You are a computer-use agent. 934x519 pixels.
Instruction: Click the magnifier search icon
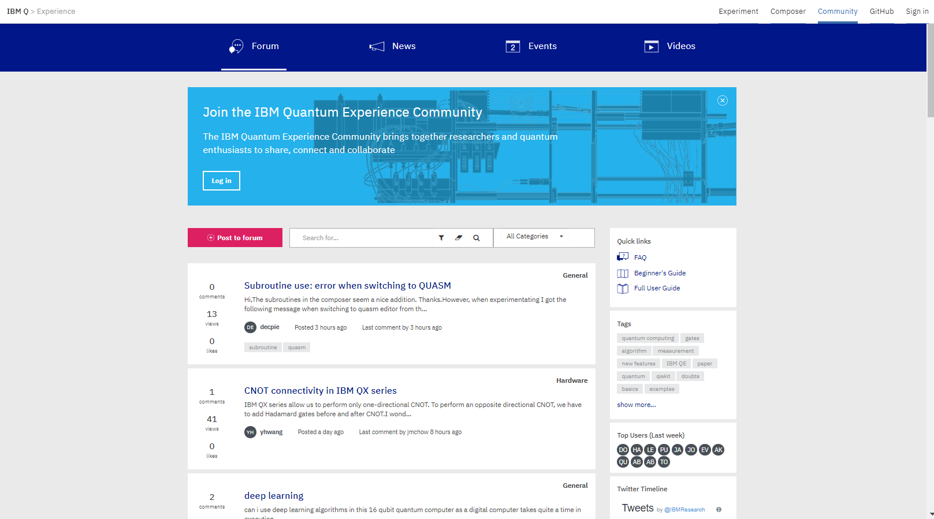tap(477, 238)
